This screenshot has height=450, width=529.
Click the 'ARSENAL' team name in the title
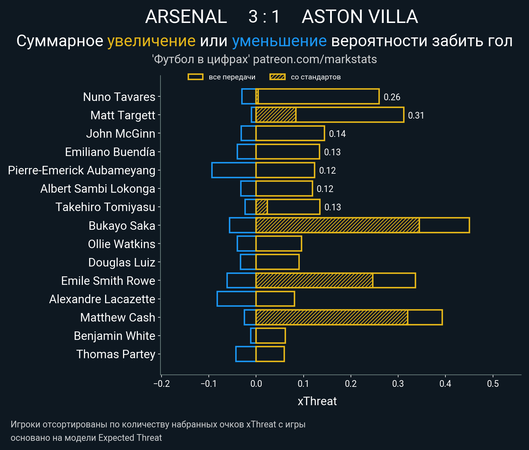pos(186,17)
